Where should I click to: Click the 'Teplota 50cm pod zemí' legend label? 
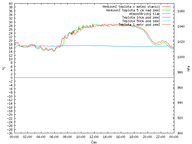(x=141, y=21)
